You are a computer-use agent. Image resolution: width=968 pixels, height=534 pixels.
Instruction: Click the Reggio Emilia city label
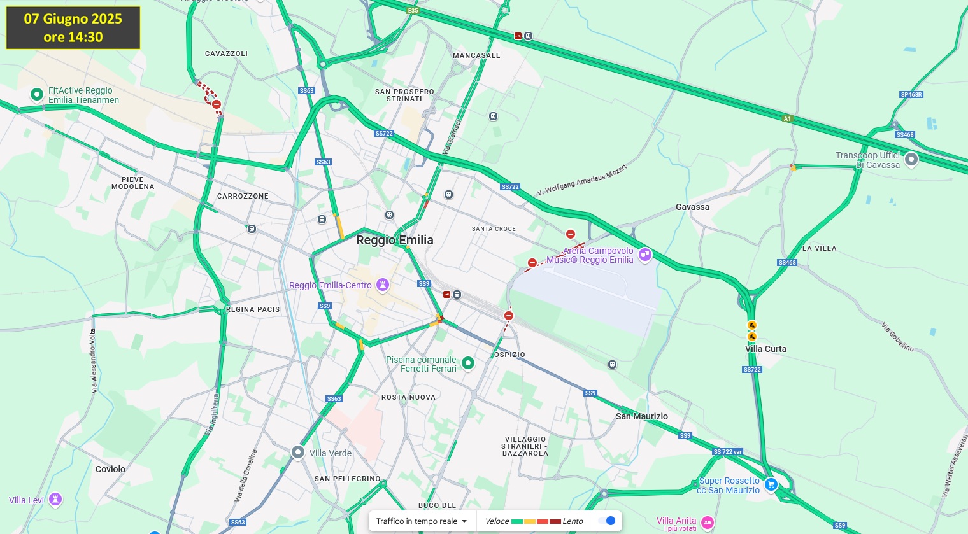[x=395, y=240]
